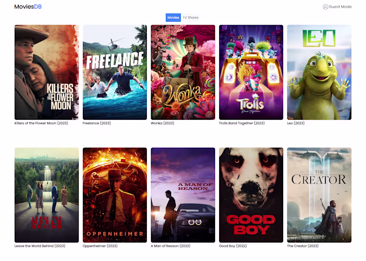Viewport: 366px width, 261px height.
Task: Select the Wonka movie poster
Action: [183, 72]
